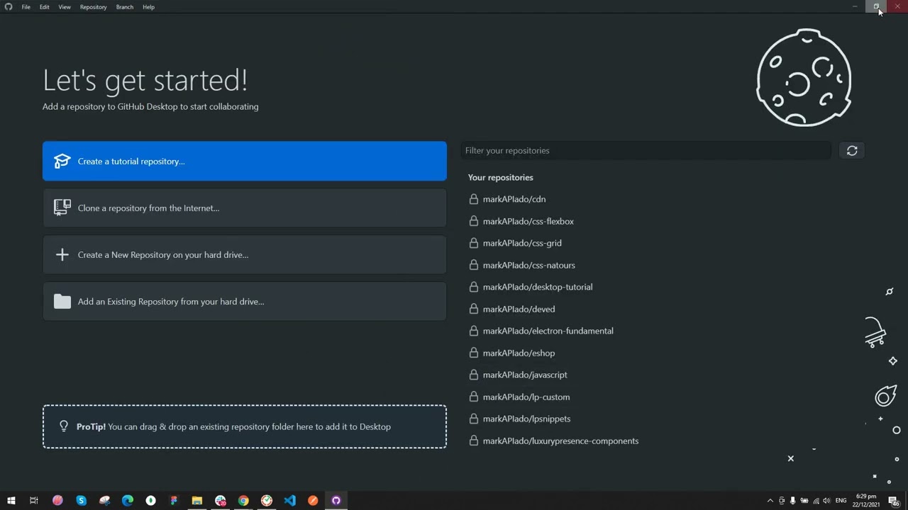Show hidden system tray icons chevron
The height and width of the screenshot is (510, 908).
click(x=770, y=501)
